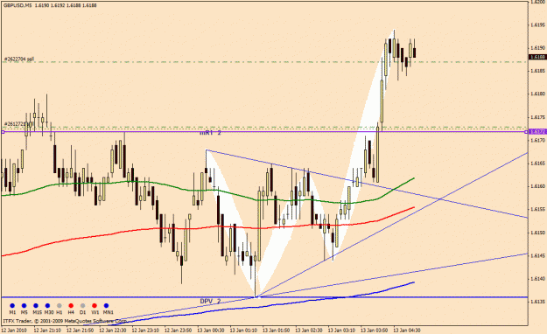Select the mR1 line's left square handle
The width and height of the screenshot is (547, 334).
tap(3, 132)
